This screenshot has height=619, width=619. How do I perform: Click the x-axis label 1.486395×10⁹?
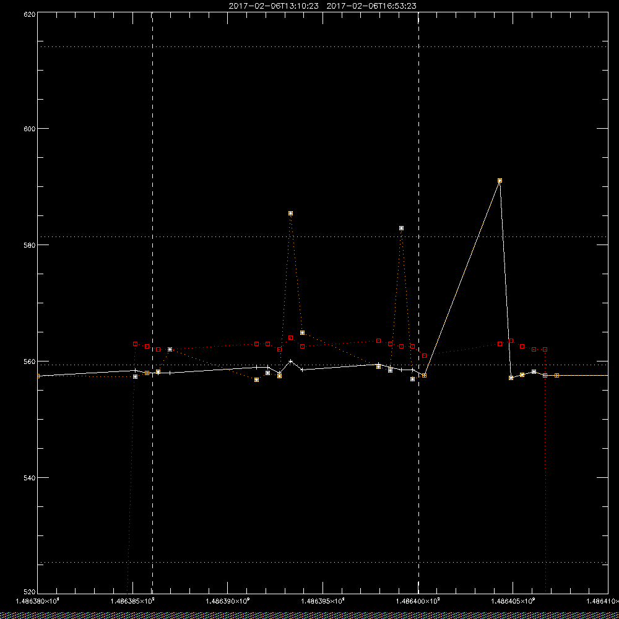[323, 601]
